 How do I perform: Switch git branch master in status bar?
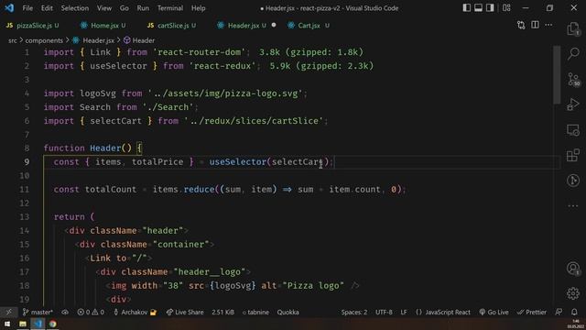tap(38, 312)
